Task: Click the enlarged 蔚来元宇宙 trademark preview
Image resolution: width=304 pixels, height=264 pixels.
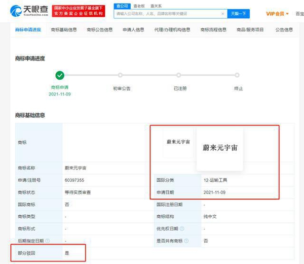Action: pos(220,149)
